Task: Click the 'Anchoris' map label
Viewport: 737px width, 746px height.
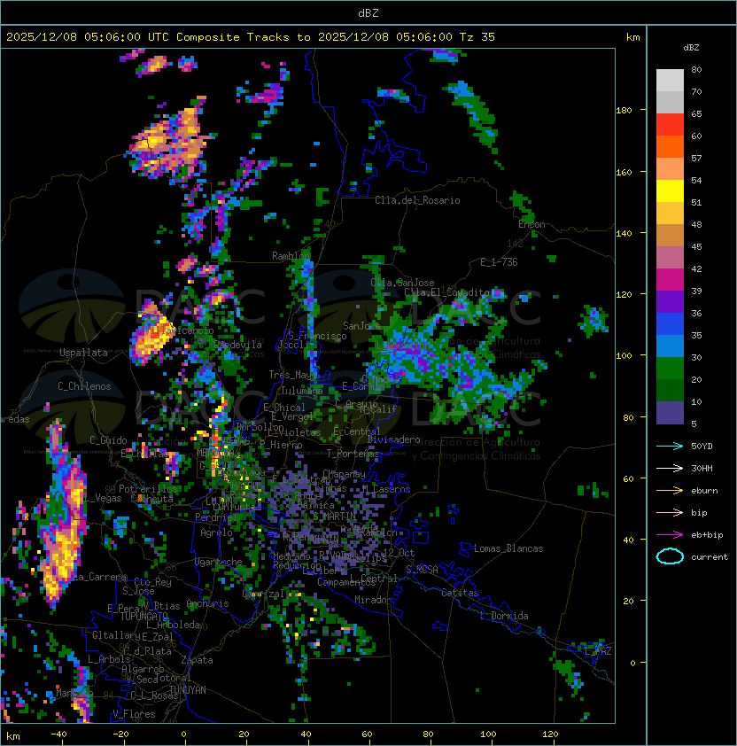Action: pos(207,603)
